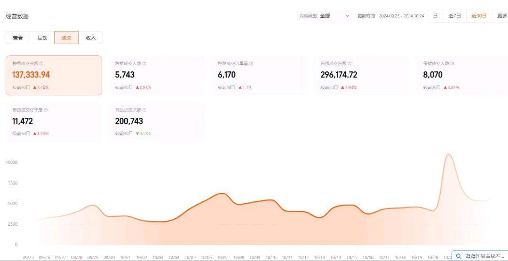508x261 pixels.
Task: Click help icon beside 商品点击次数
Action: [144, 110]
